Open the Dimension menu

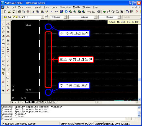click(x=65, y=7)
